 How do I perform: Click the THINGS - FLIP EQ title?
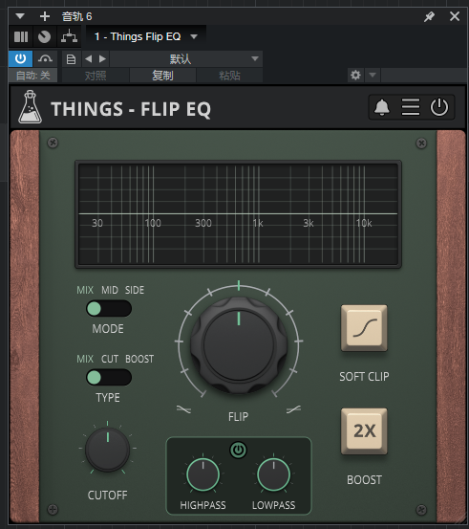click(x=131, y=109)
